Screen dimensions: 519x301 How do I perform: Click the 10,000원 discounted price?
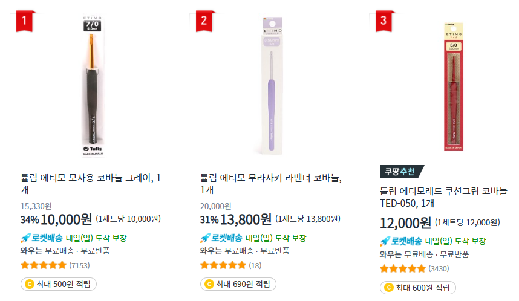[66, 219]
